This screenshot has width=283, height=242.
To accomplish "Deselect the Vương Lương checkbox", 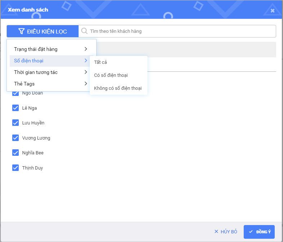I will click(x=16, y=138).
